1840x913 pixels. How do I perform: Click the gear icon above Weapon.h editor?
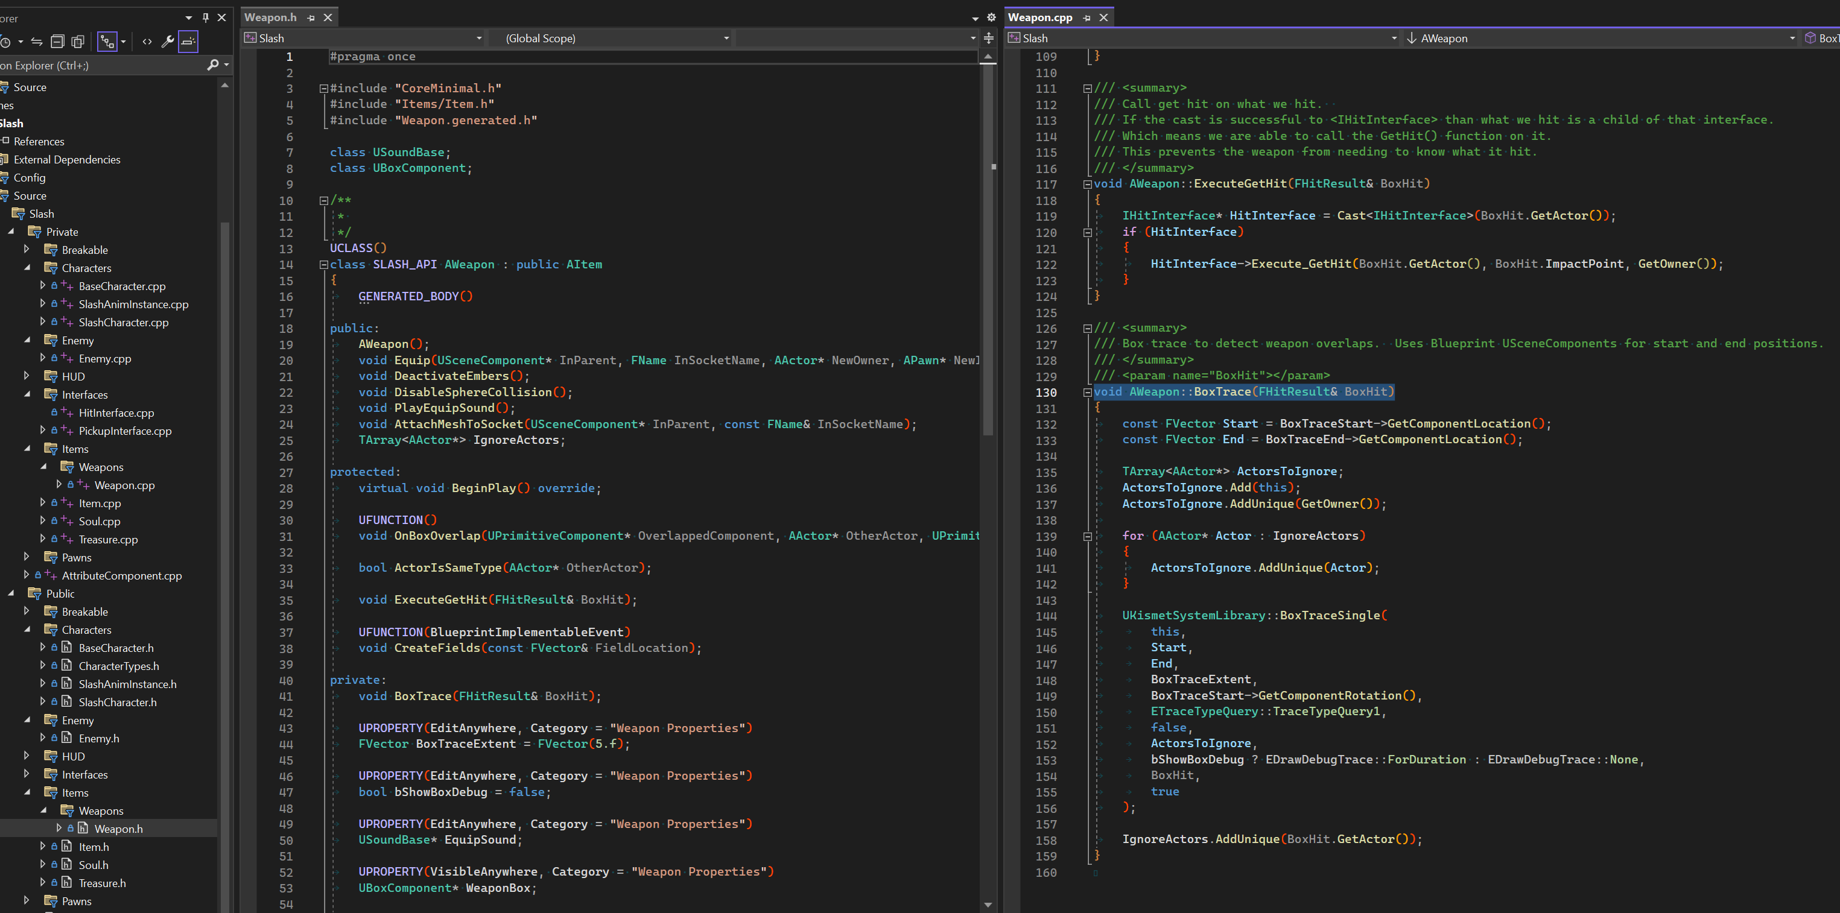point(991,17)
